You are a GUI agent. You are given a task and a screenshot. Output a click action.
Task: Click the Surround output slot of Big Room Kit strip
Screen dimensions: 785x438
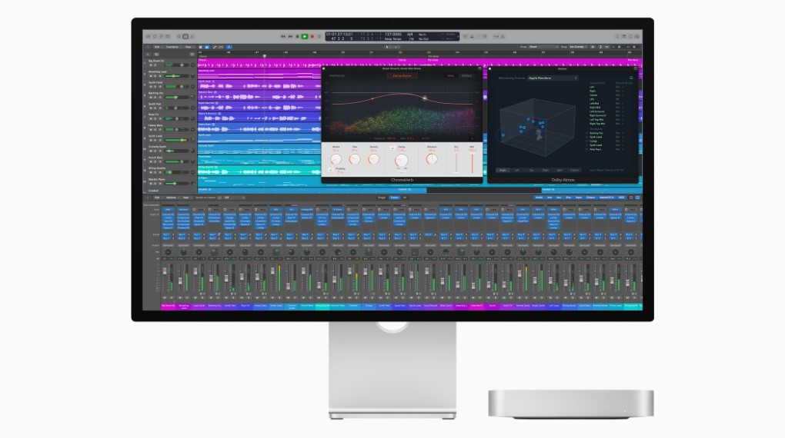169,245
